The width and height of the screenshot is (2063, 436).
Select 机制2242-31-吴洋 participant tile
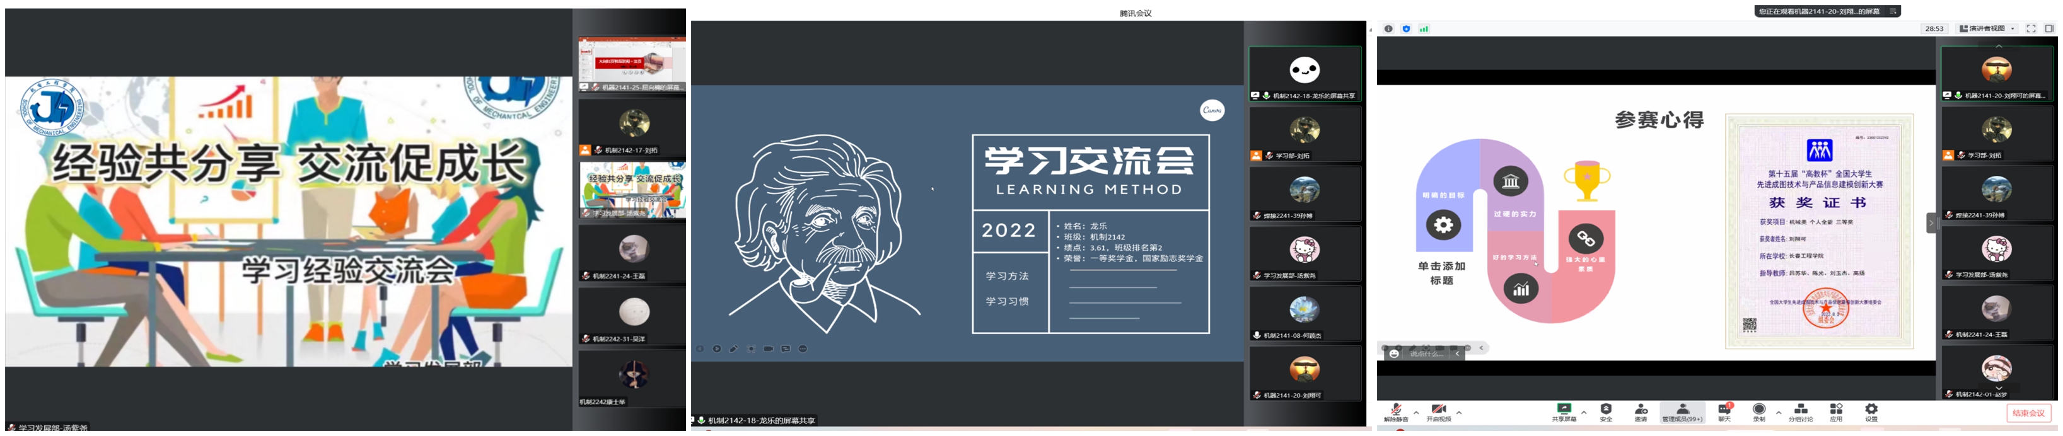point(631,317)
